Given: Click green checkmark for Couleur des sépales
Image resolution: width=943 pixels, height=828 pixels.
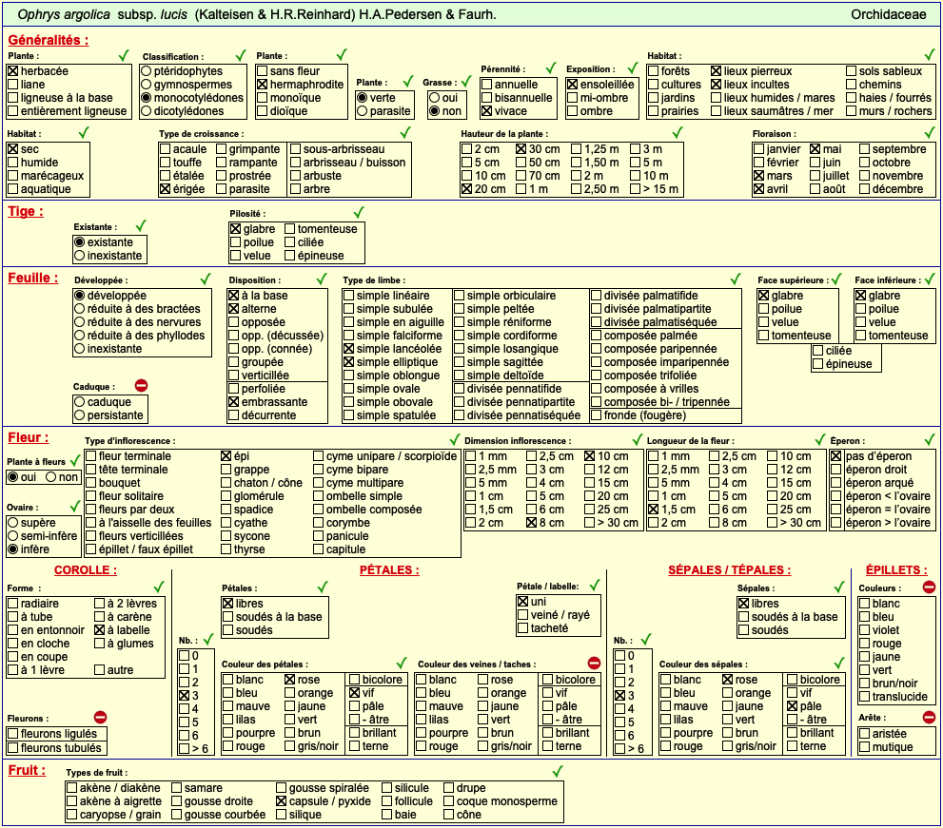Looking at the screenshot, I should pos(839,664).
